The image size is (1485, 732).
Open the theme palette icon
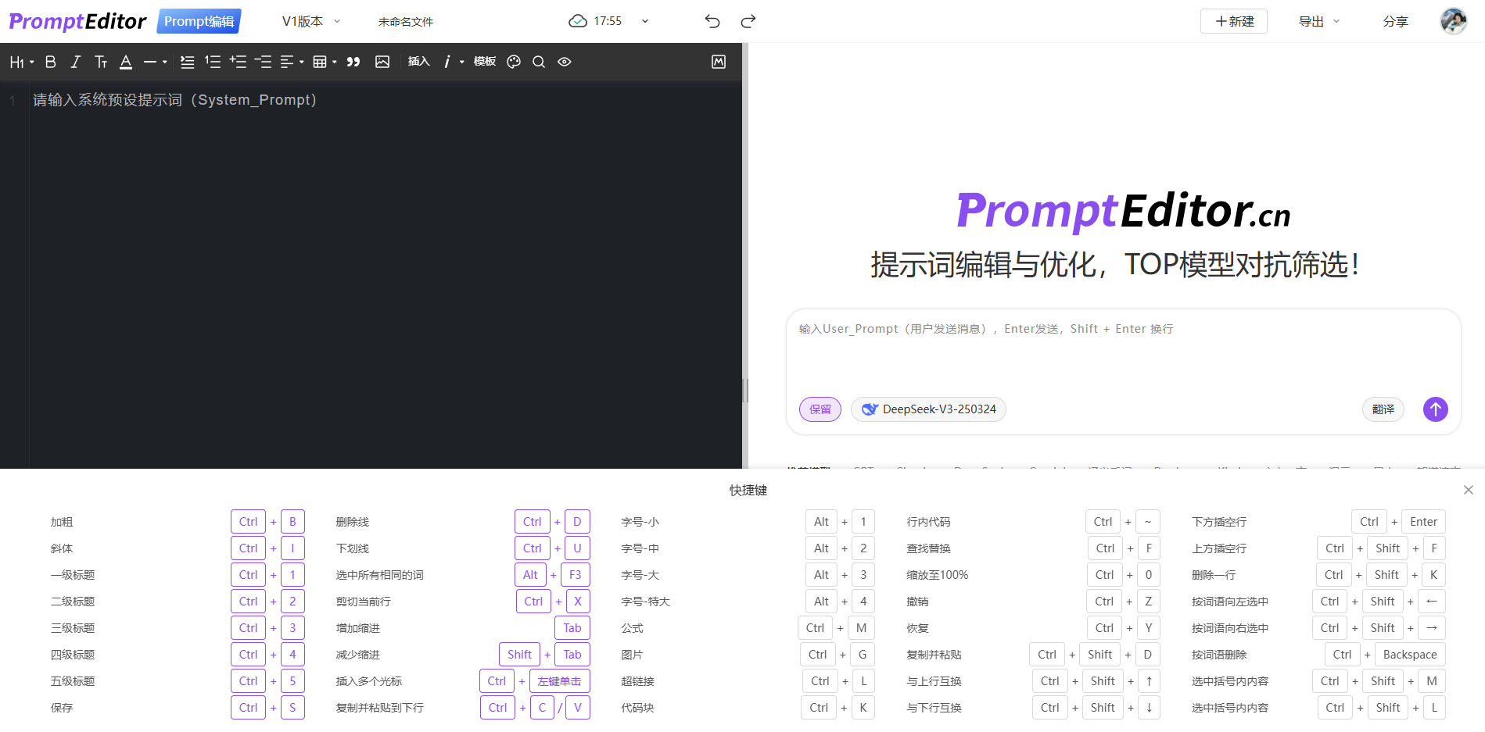tap(514, 62)
